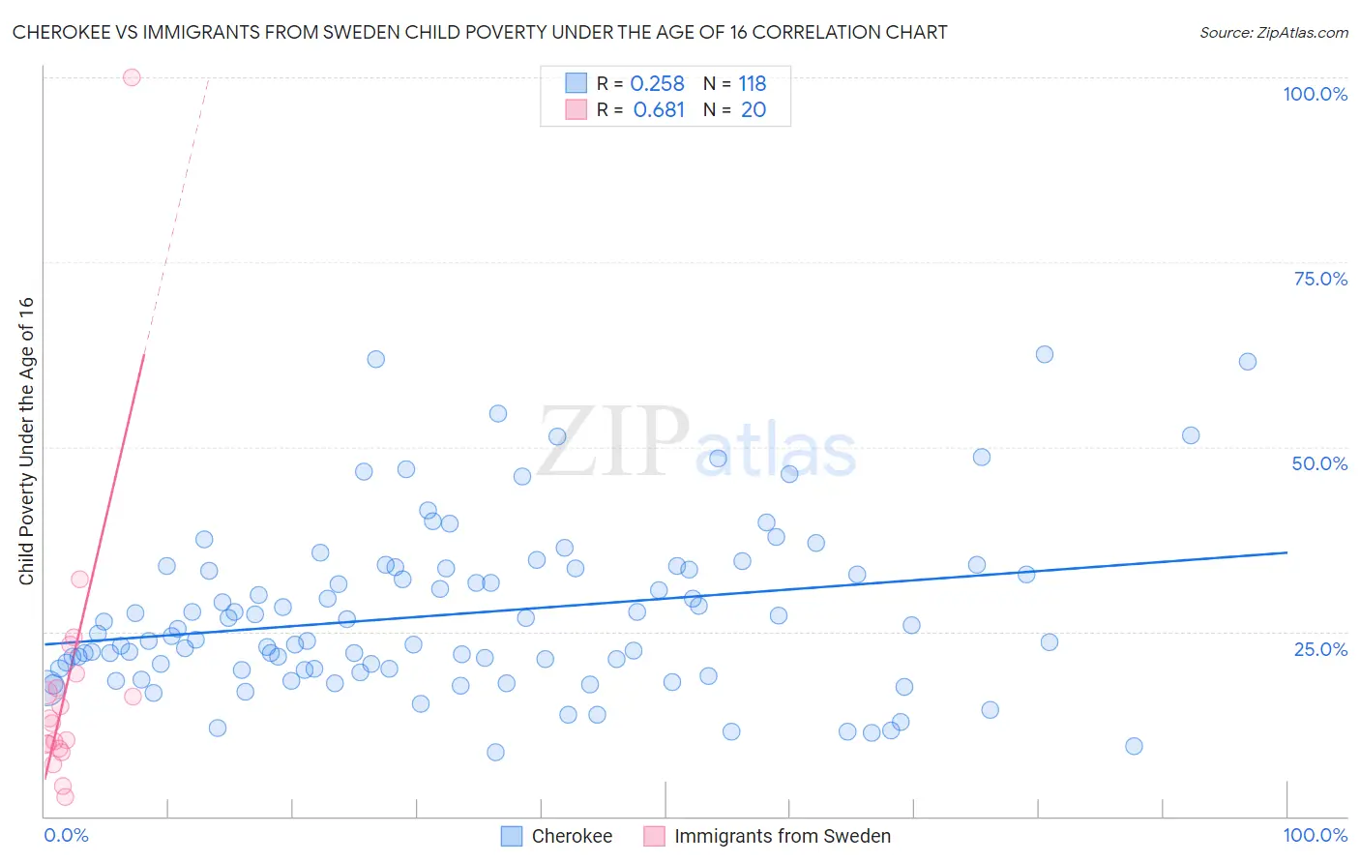
Task: Click the ZIPatlas watermark in chart center
Action: 696,443
